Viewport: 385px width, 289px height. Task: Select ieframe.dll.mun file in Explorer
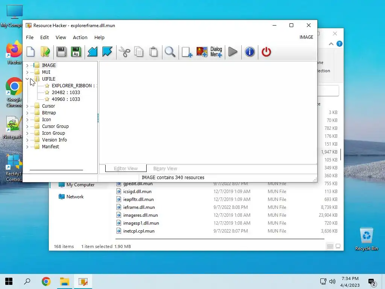(x=139, y=207)
